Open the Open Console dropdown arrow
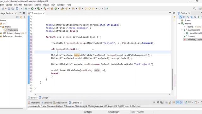 (x=199, y=102)
